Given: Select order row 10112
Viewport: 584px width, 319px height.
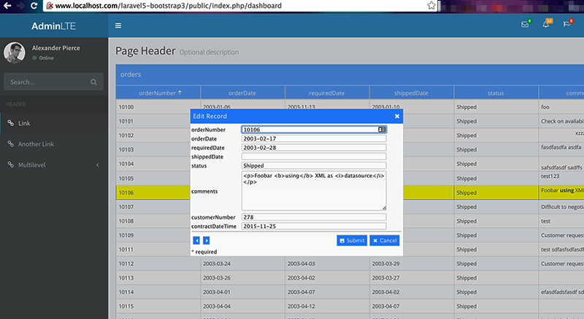Looking at the screenshot, I should (x=350, y=264).
